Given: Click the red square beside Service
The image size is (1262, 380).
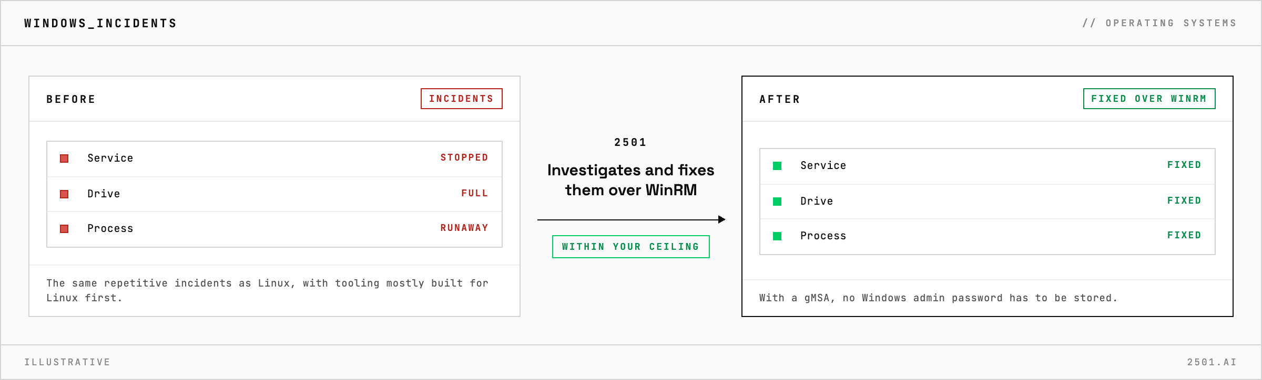Looking at the screenshot, I should [x=64, y=159].
